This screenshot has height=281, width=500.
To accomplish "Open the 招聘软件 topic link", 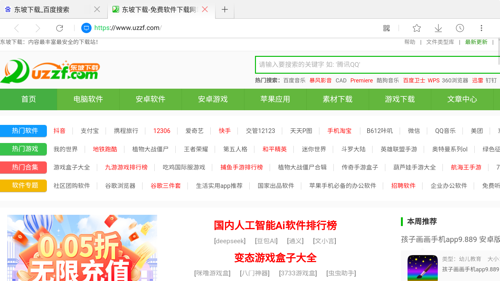I will click(403, 186).
